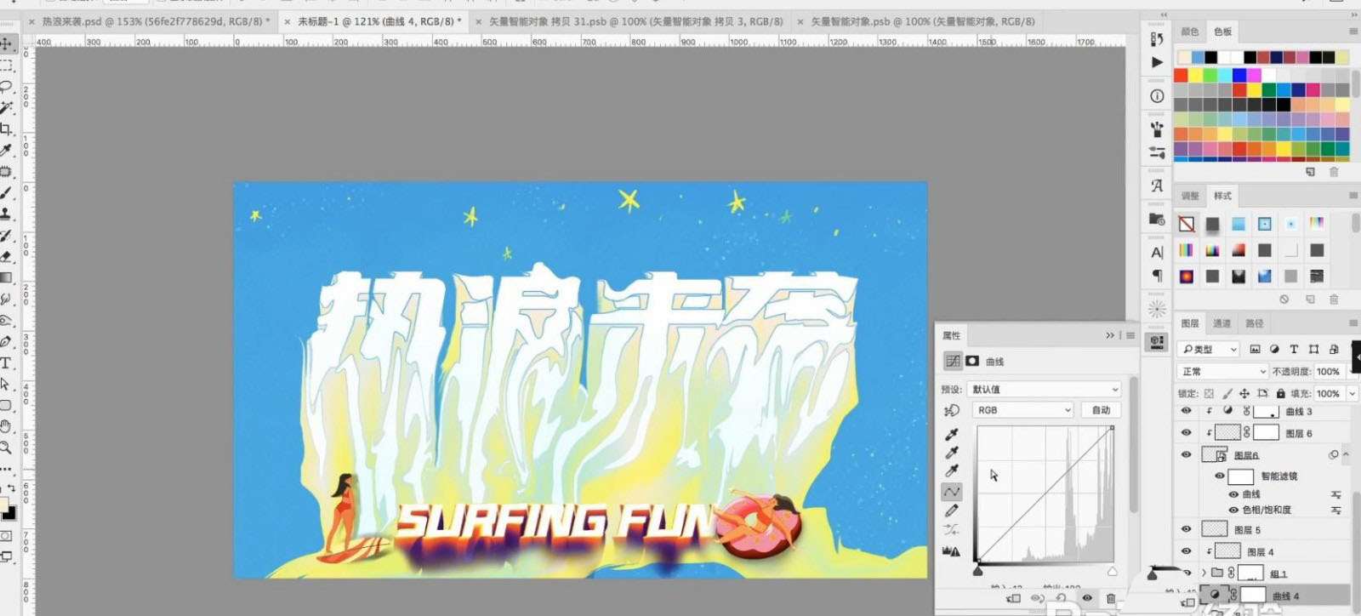Activate on-image curves adjustment hand tool
The image size is (1361, 616).
[952, 410]
